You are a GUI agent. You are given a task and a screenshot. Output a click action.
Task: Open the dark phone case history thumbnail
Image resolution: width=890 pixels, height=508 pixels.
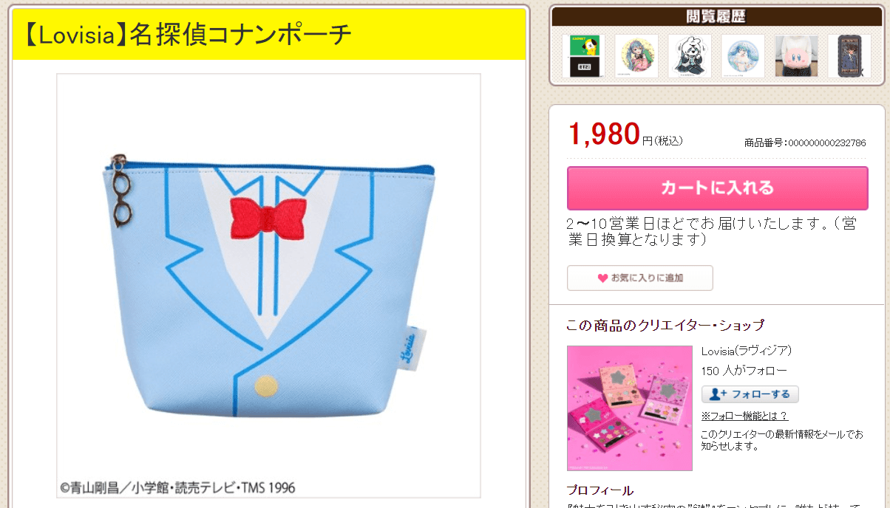click(x=849, y=56)
